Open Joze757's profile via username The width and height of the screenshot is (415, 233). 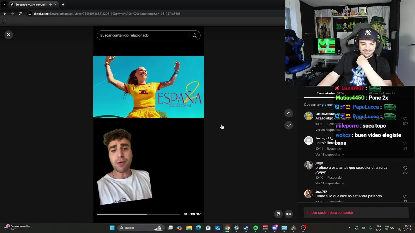tap(321, 192)
